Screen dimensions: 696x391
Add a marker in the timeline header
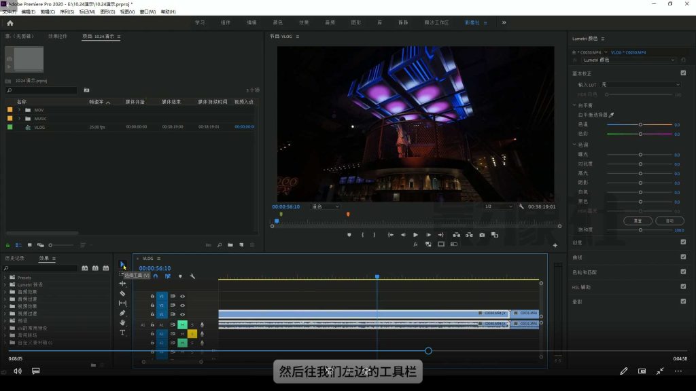[180, 276]
